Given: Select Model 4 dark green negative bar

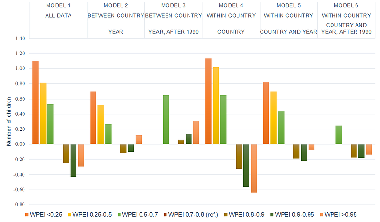Looking at the screenshot, I should click(246, 166).
